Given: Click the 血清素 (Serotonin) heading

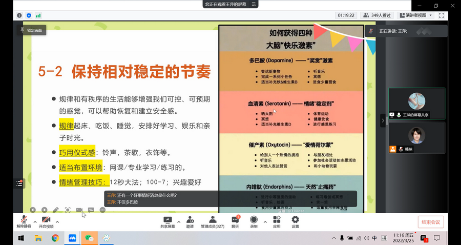Looking at the screenshot, I should tap(291, 104).
